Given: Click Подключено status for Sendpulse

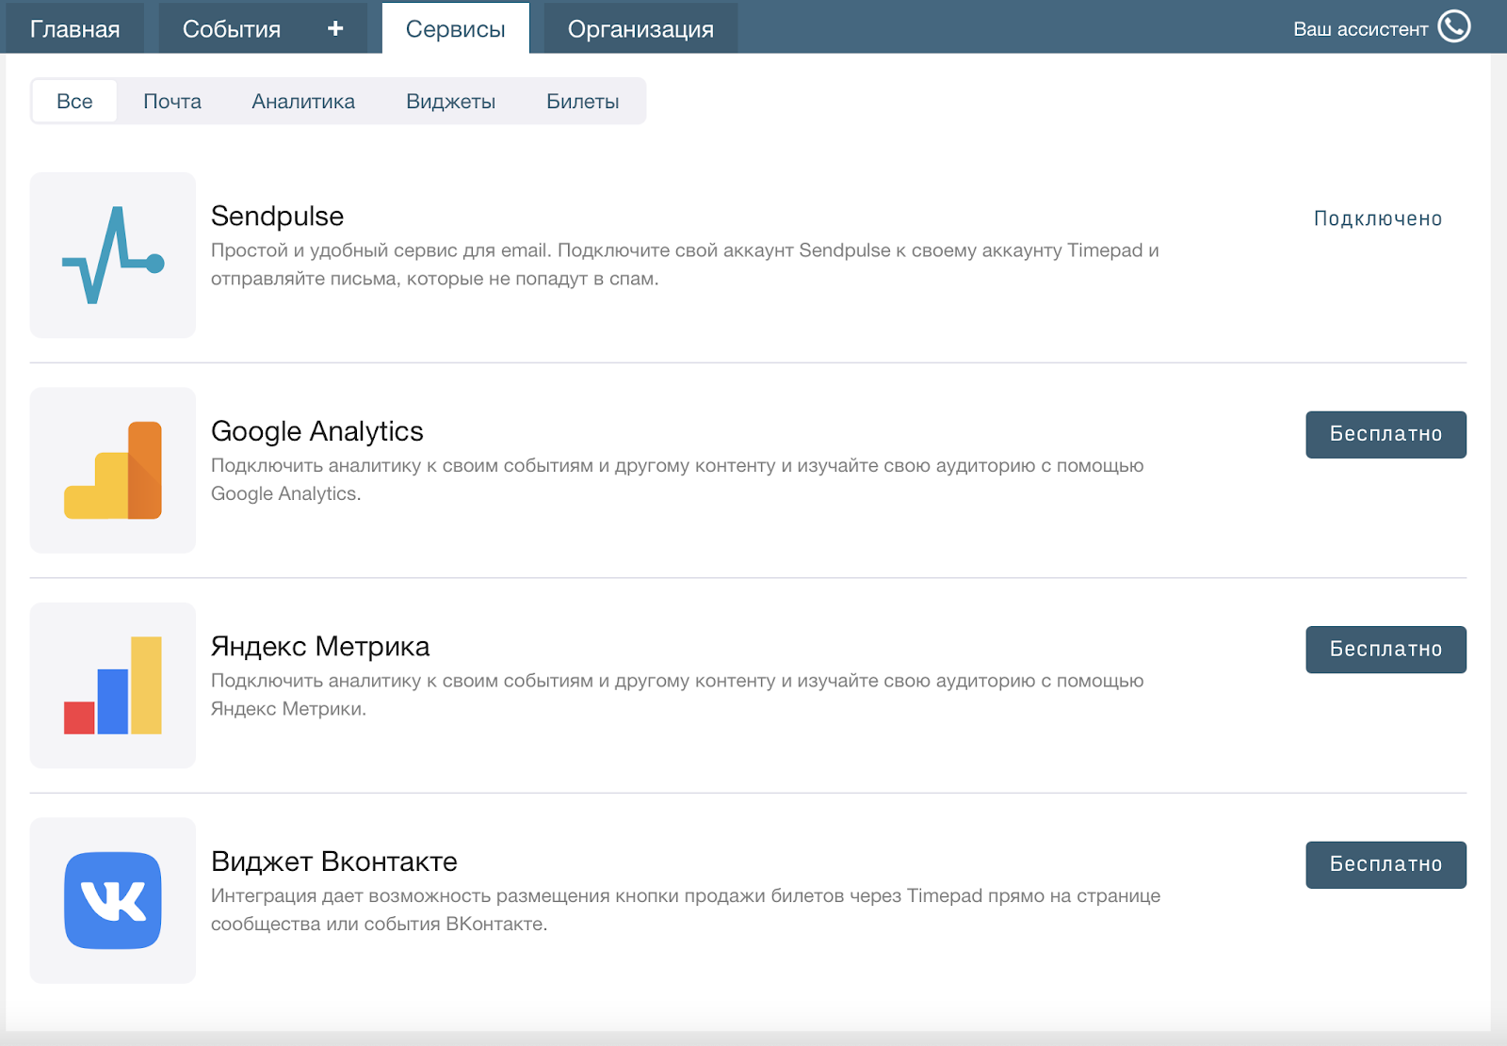Looking at the screenshot, I should click(x=1378, y=218).
